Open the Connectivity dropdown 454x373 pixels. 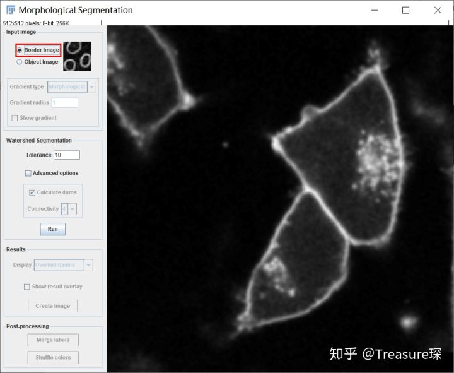tap(69, 209)
